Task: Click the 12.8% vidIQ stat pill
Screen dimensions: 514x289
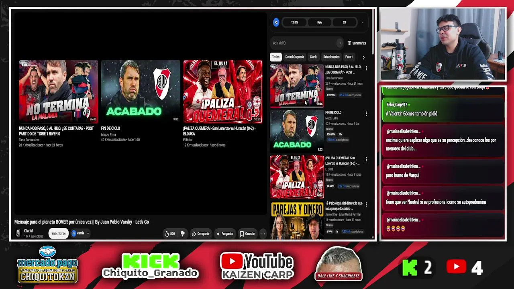Action: pos(295,22)
